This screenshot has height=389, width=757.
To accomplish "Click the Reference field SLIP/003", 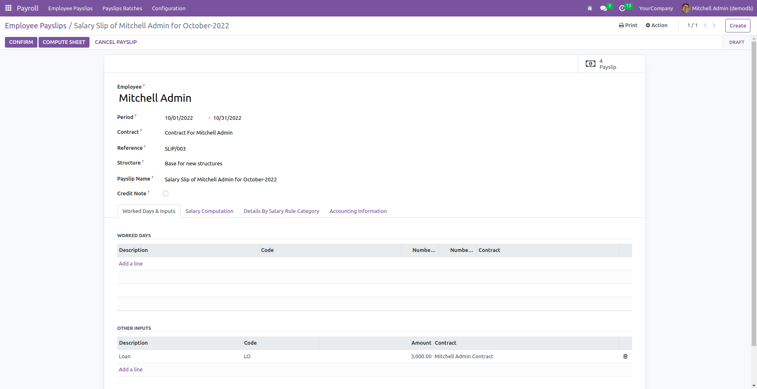I will point(175,149).
